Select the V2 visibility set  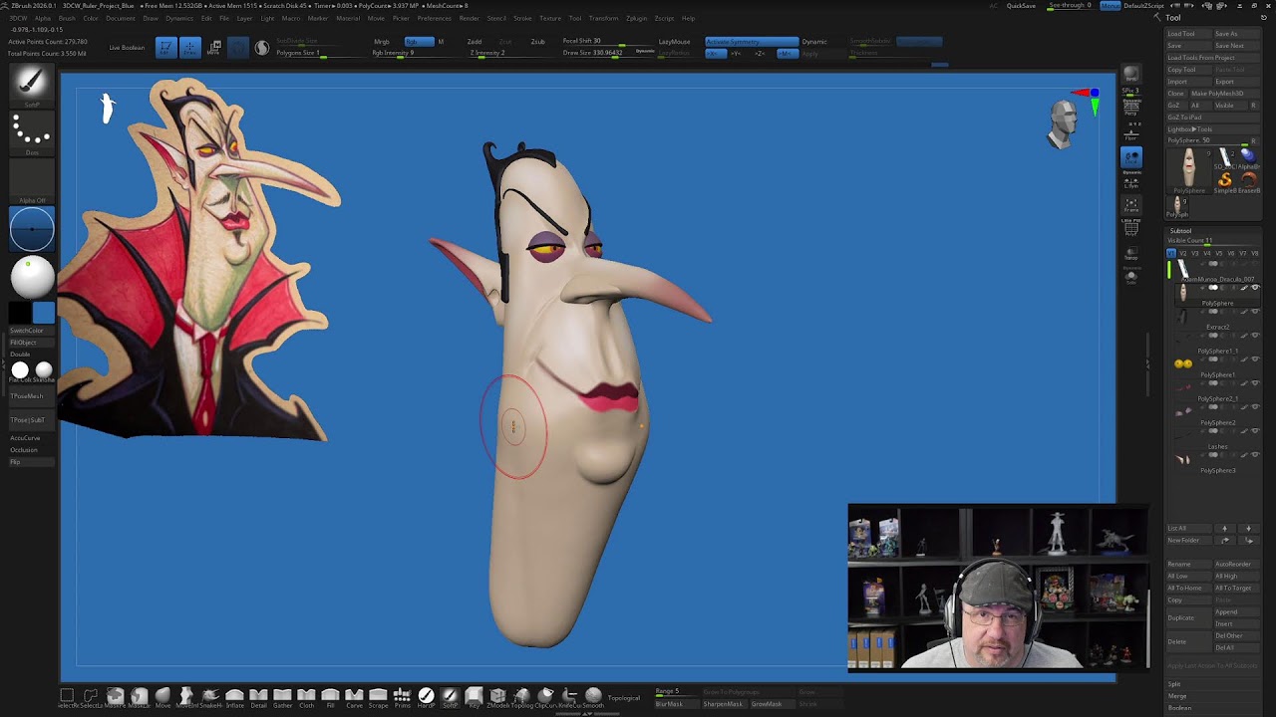pos(1183,253)
